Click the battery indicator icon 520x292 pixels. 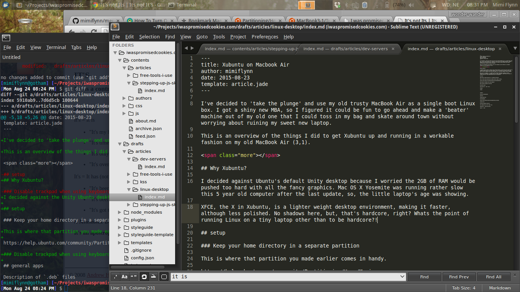tap(387, 5)
